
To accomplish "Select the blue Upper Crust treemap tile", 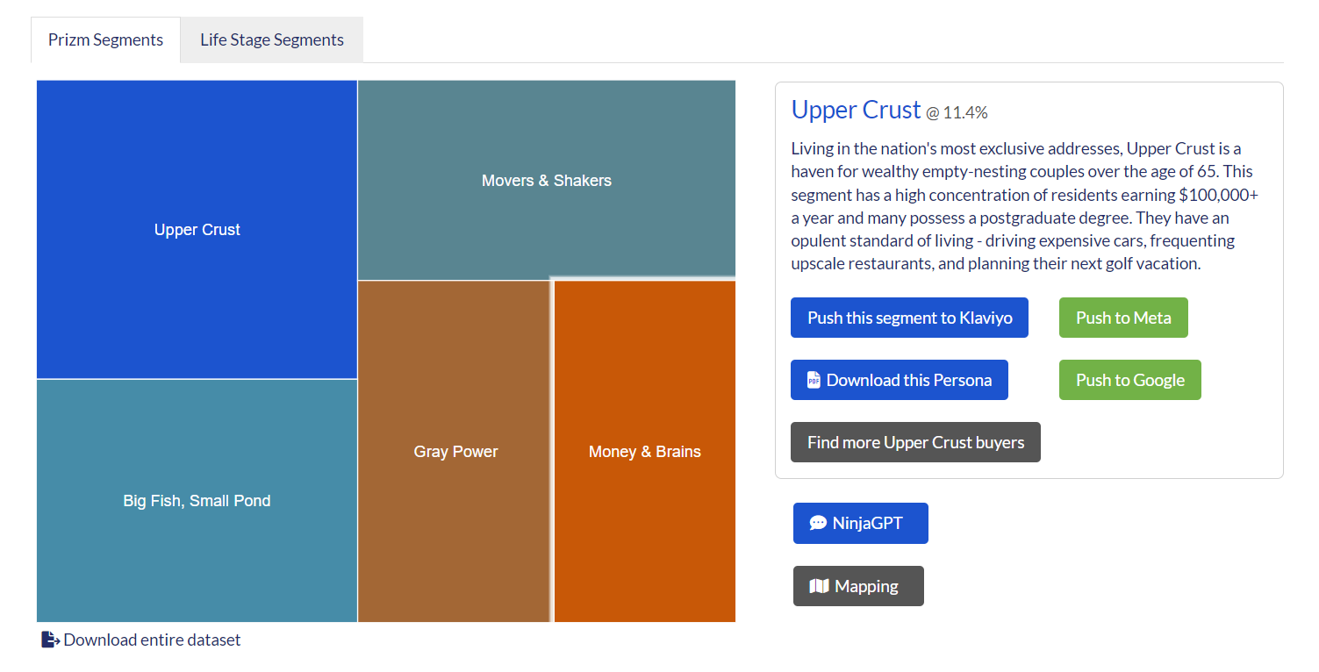I will click(197, 230).
